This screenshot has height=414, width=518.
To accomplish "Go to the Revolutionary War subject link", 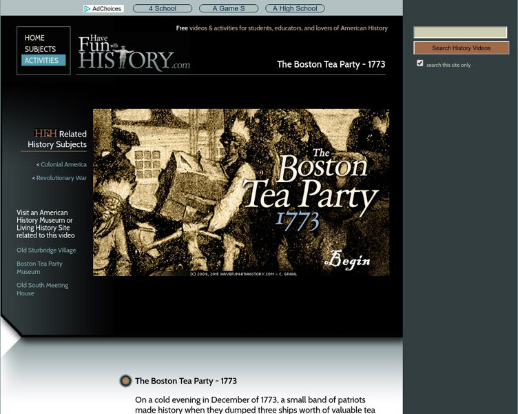I will (61, 178).
